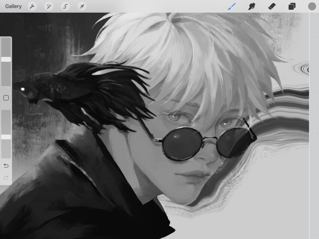Select the Paint brush tool
The width and height of the screenshot is (319, 239).
(232, 6)
